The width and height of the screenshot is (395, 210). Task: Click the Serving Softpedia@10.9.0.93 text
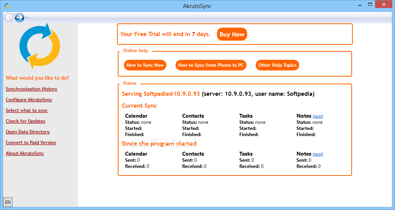click(161, 94)
